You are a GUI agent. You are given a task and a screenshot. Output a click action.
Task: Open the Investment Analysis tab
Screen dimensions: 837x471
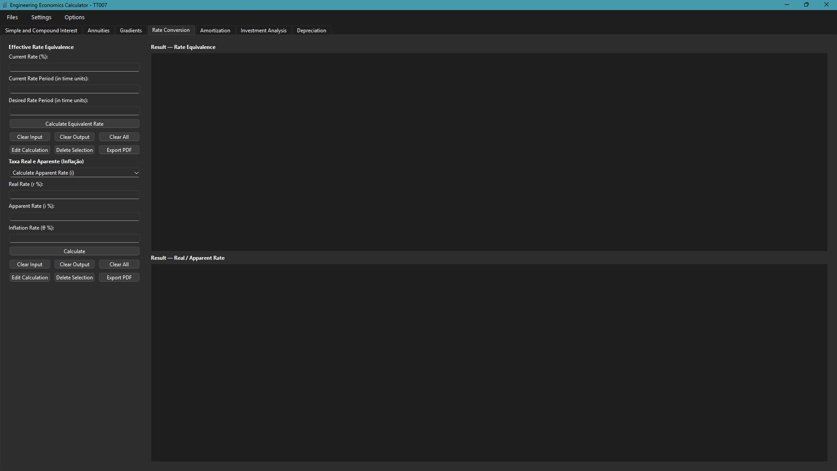point(263,31)
